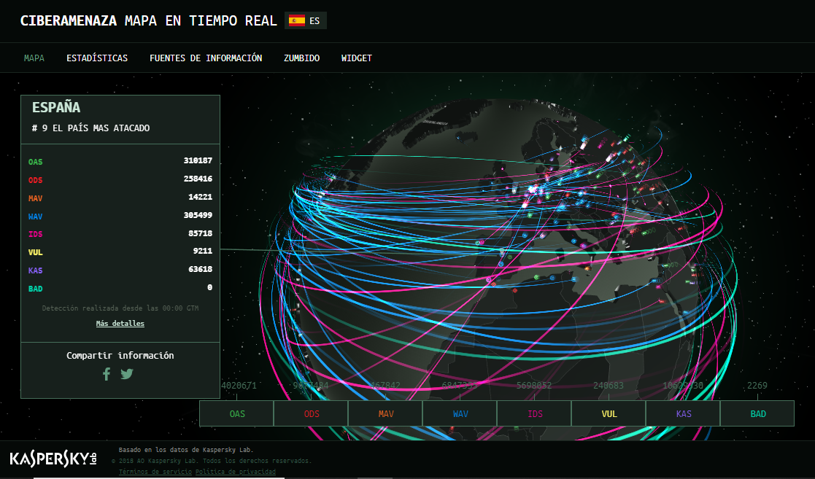
Task: Click the Spanish flag icon
Action: [x=297, y=21]
